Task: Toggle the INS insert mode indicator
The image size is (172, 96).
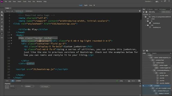Action: [129, 81]
